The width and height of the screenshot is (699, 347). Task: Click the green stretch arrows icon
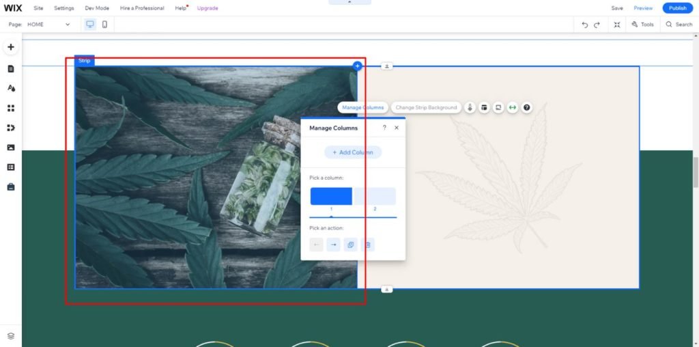tap(513, 107)
